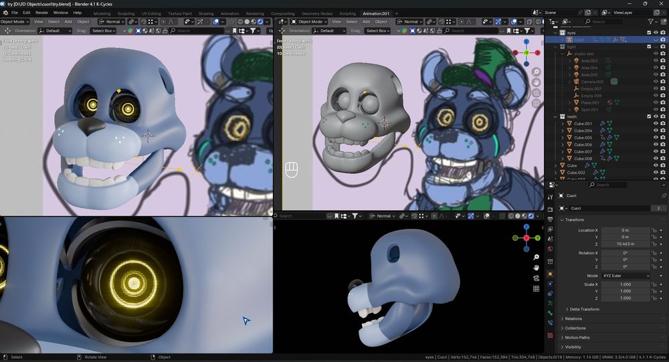Disable rendering for Cube.008
The width and height of the screenshot is (669, 362).
[662, 159]
